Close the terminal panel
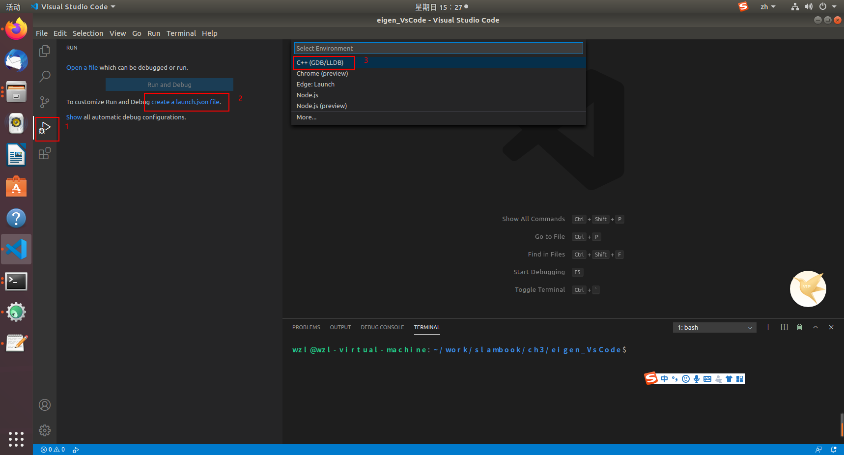 (x=831, y=327)
